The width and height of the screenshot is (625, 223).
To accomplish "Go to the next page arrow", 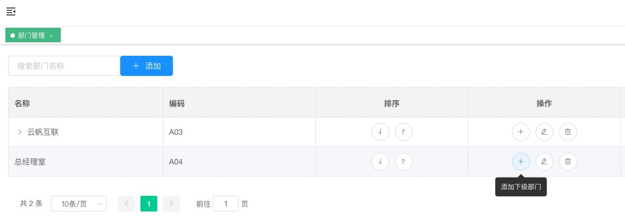I will pyautogui.click(x=171, y=204).
